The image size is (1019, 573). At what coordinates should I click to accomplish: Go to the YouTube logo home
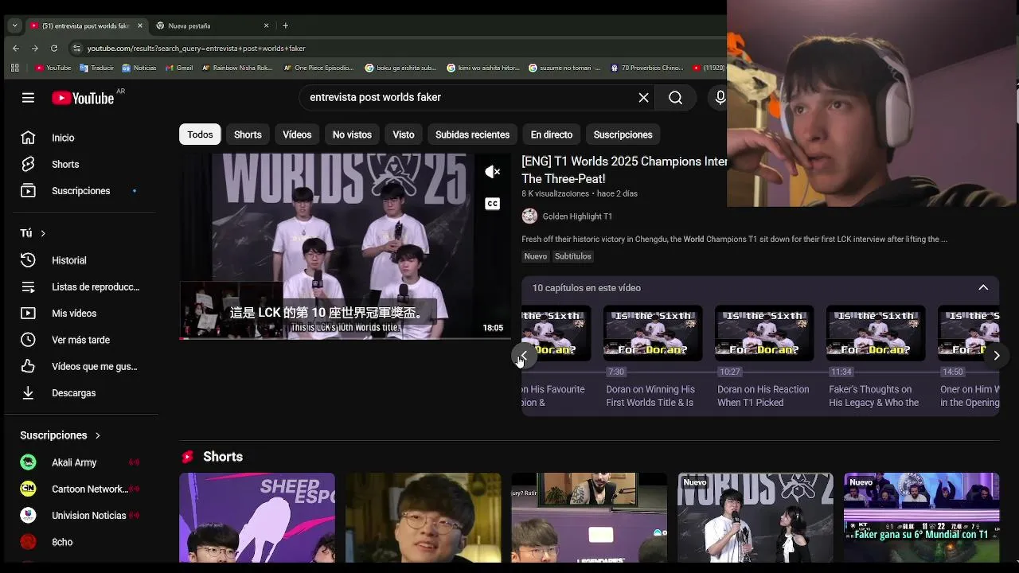[83, 98]
